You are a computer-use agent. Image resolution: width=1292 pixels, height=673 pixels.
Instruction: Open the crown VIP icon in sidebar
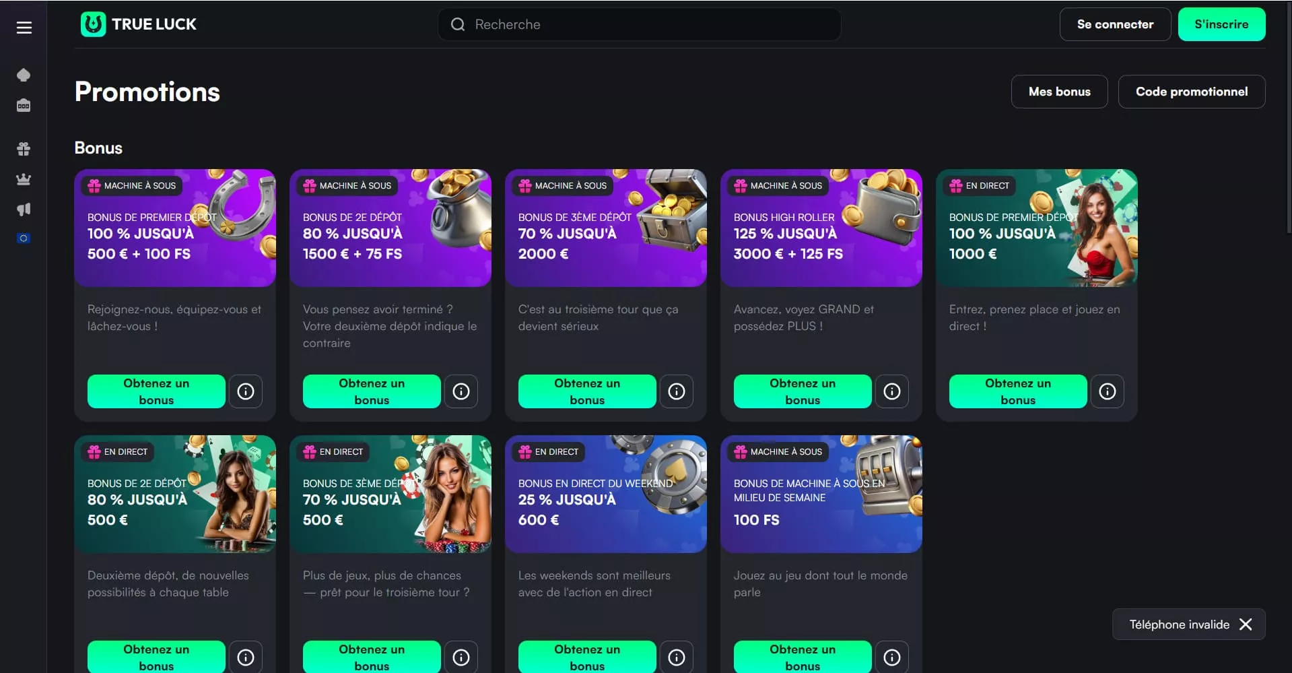coord(24,179)
